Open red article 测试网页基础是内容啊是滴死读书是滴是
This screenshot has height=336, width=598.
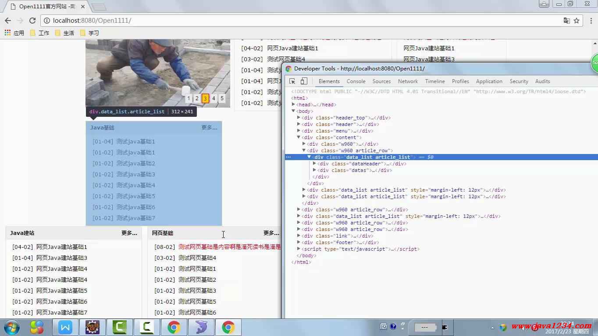pyautogui.click(x=229, y=247)
